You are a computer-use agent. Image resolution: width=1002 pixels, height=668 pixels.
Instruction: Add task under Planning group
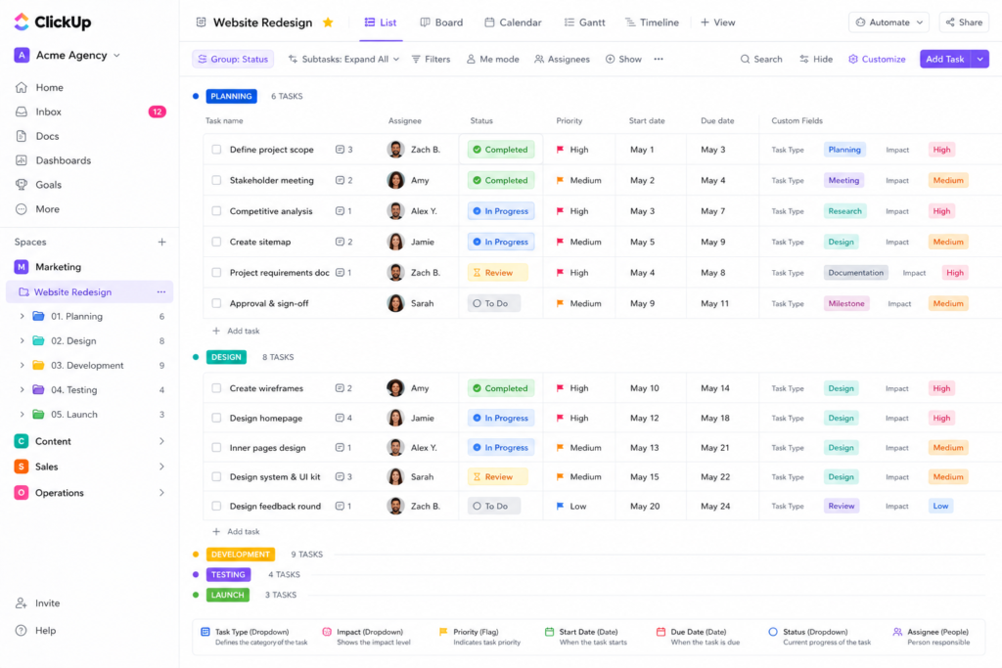point(236,331)
